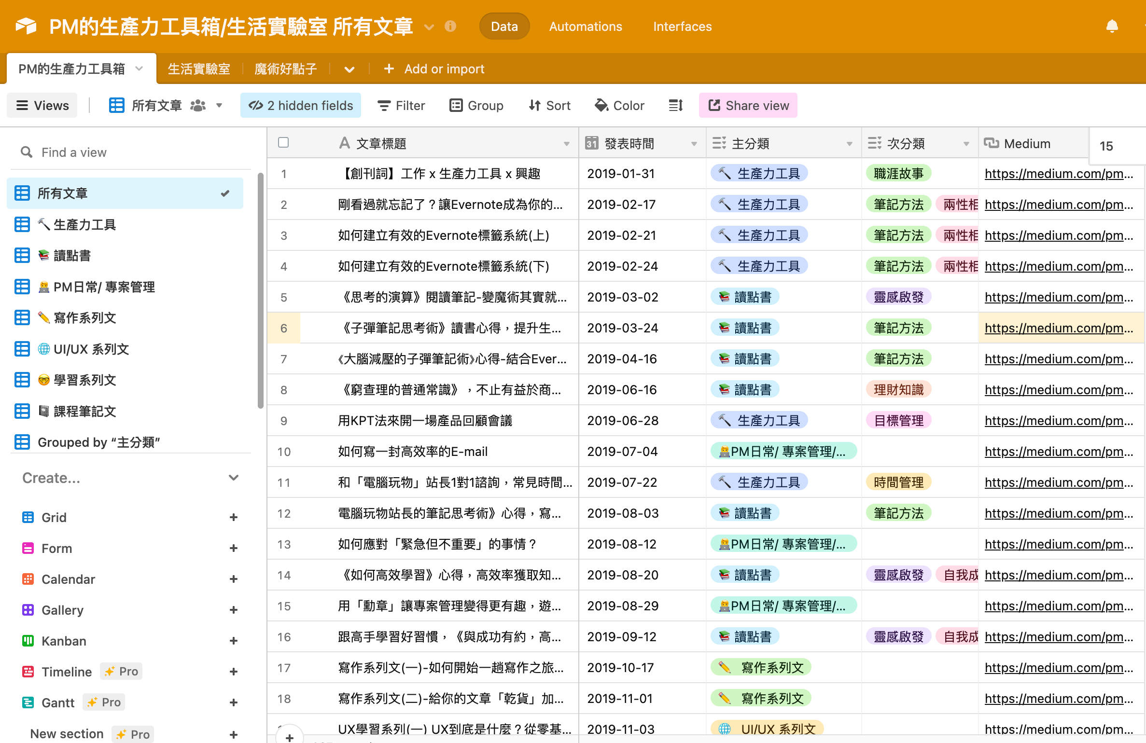Viewport: 1146px width, 743px height.
Task: Click the notifications bell icon
Action: [x=1112, y=26]
